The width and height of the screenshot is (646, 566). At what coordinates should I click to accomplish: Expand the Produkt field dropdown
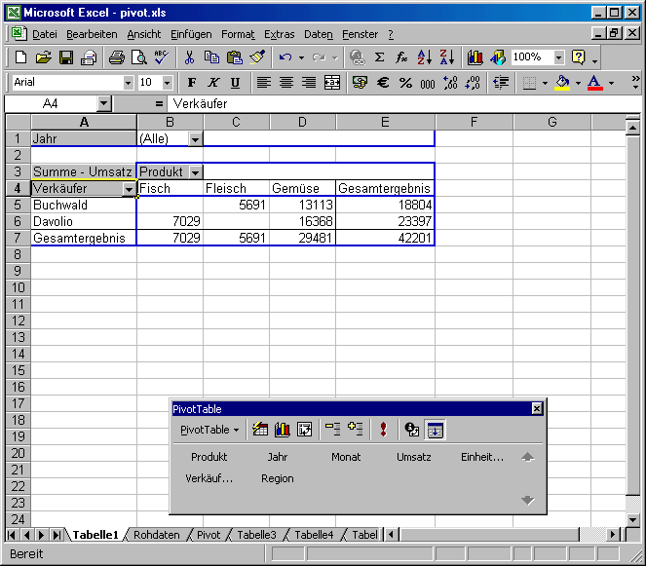(x=195, y=172)
